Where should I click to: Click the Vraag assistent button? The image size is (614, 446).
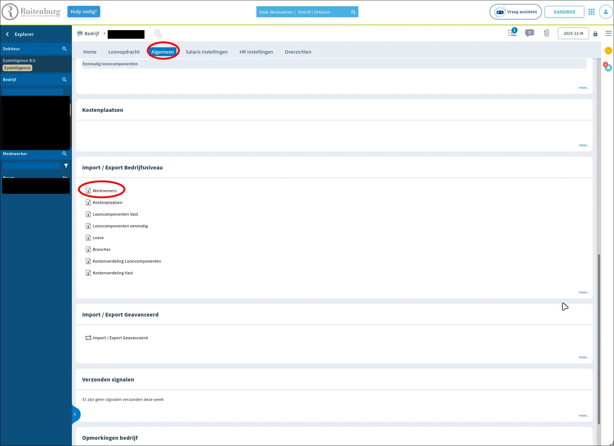click(x=515, y=12)
